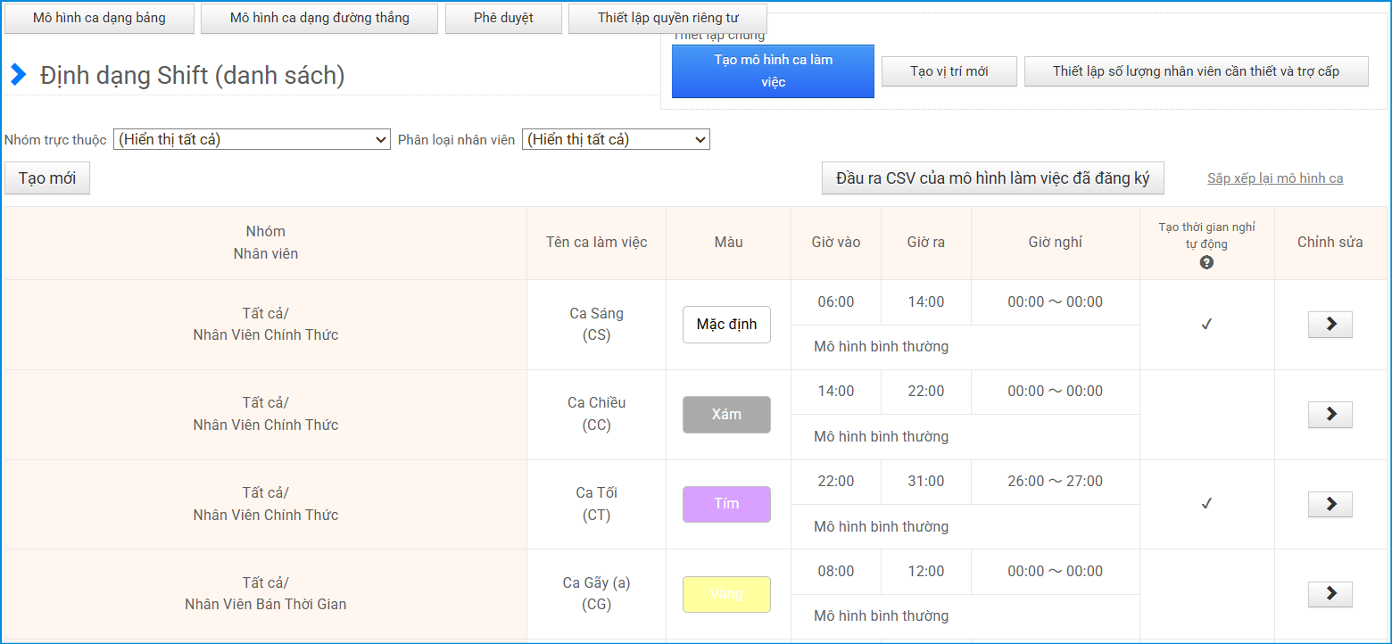Open edit arrow for Ca Gãy shift
Viewport: 1392px width, 644px height.
point(1330,594)
